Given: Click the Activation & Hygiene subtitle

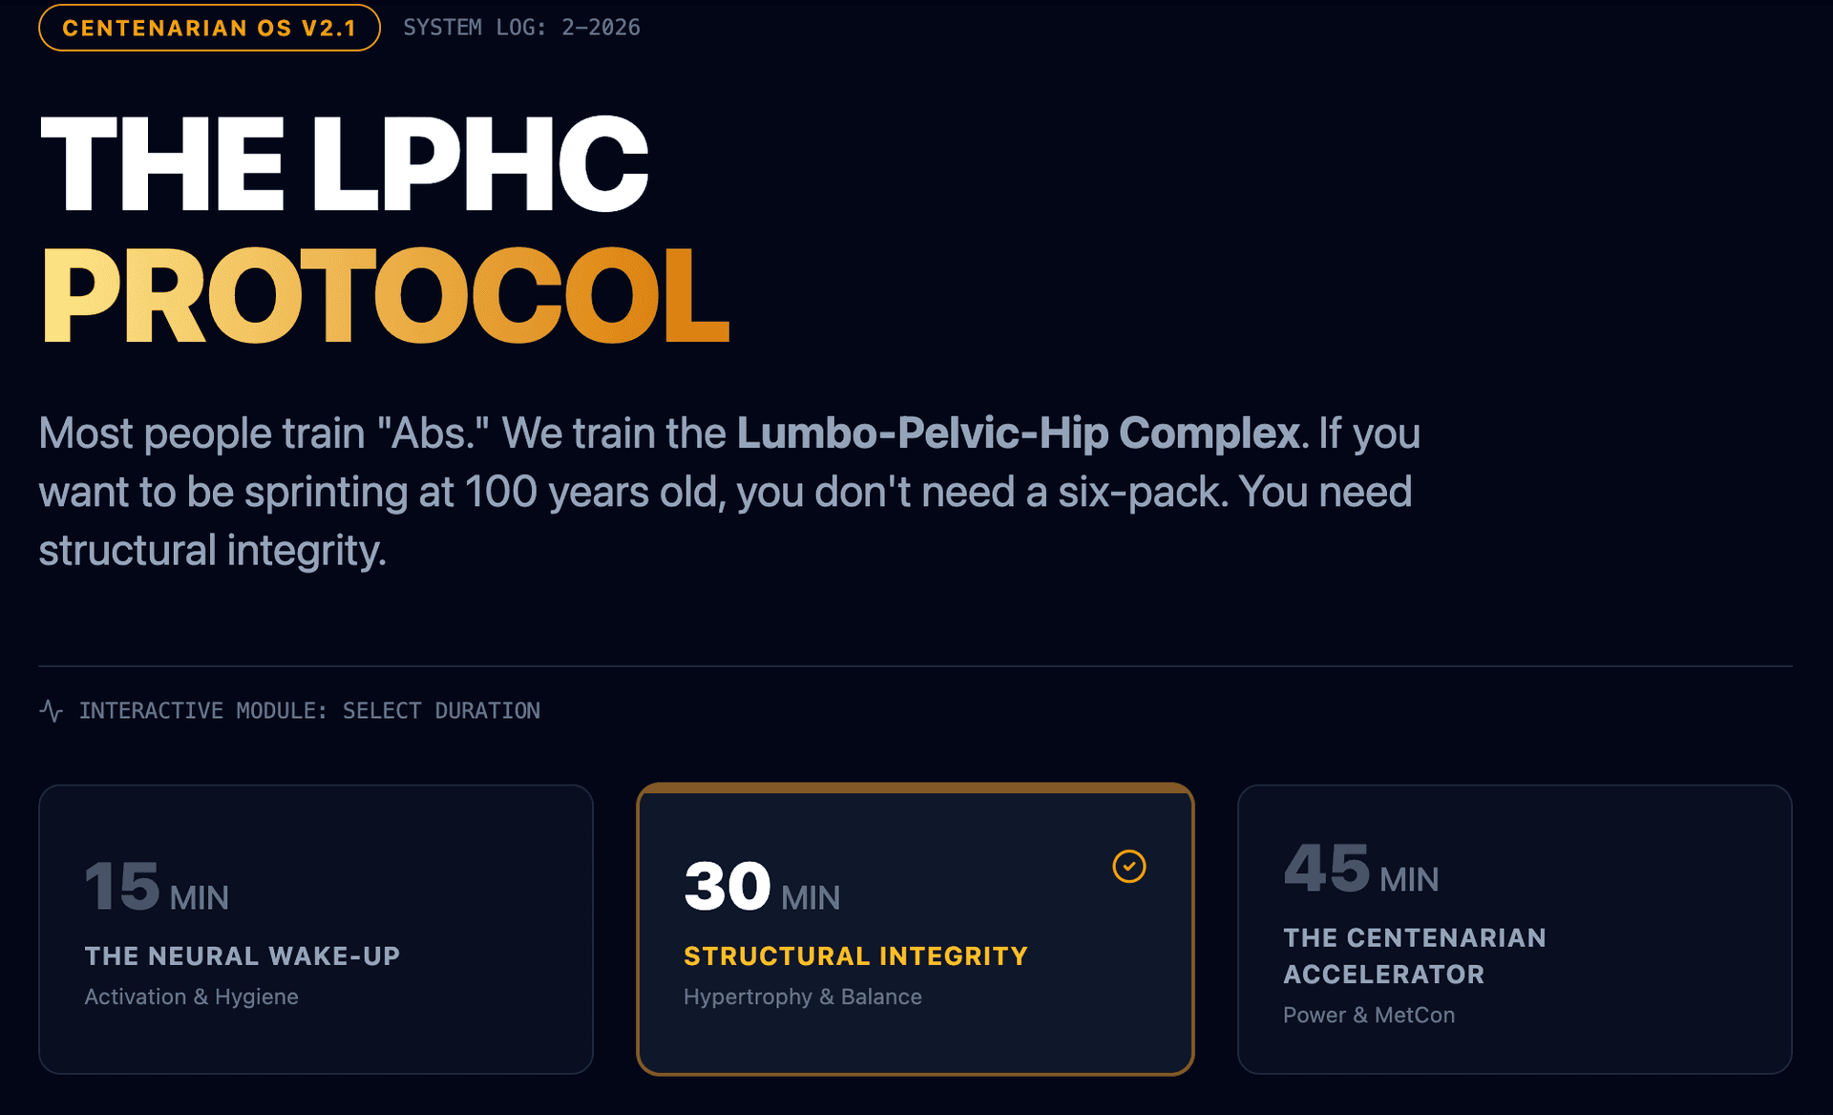Looking at the screenshot, I should [x=191, y=996].
